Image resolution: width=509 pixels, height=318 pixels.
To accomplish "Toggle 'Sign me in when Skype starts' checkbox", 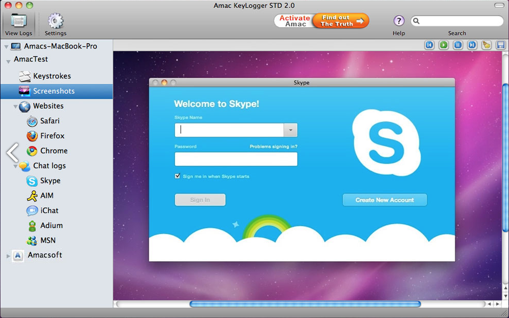I will coord(177,176).
